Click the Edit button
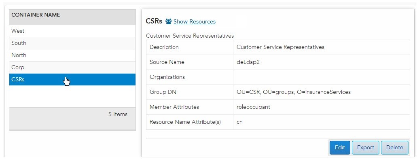 tap(340, 148)
